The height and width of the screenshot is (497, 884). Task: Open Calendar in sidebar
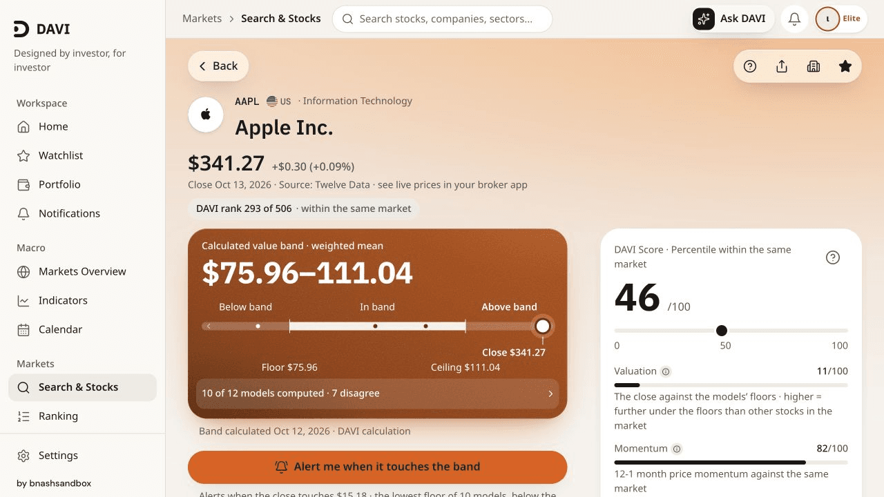tap(83, 329)
